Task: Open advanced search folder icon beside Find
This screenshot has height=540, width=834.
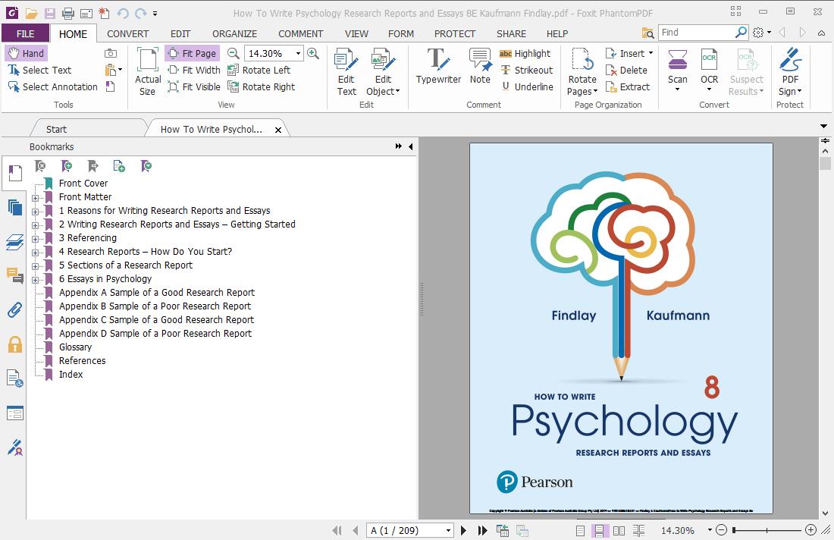Action: [x=647, y=33]
